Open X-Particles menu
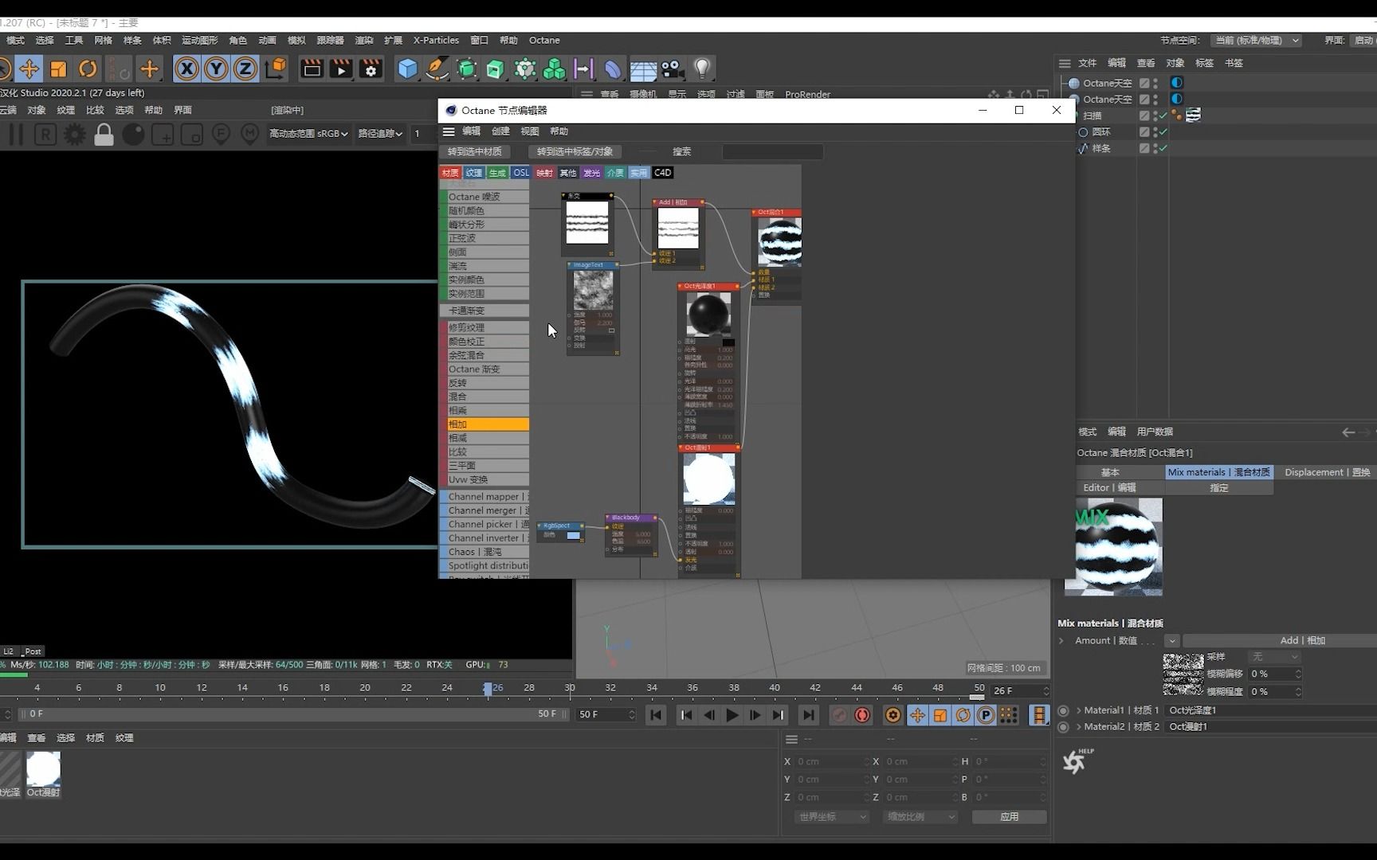This screenshot has height=860, width=1377. click(436, 41)
